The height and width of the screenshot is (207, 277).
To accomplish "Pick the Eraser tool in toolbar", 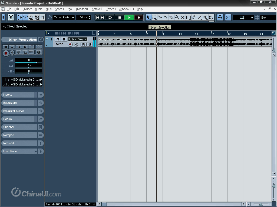I will point(171,18).
